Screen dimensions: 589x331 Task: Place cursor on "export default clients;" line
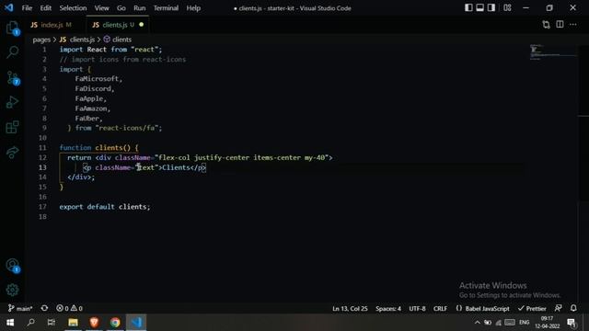click(x=104, y=207)
